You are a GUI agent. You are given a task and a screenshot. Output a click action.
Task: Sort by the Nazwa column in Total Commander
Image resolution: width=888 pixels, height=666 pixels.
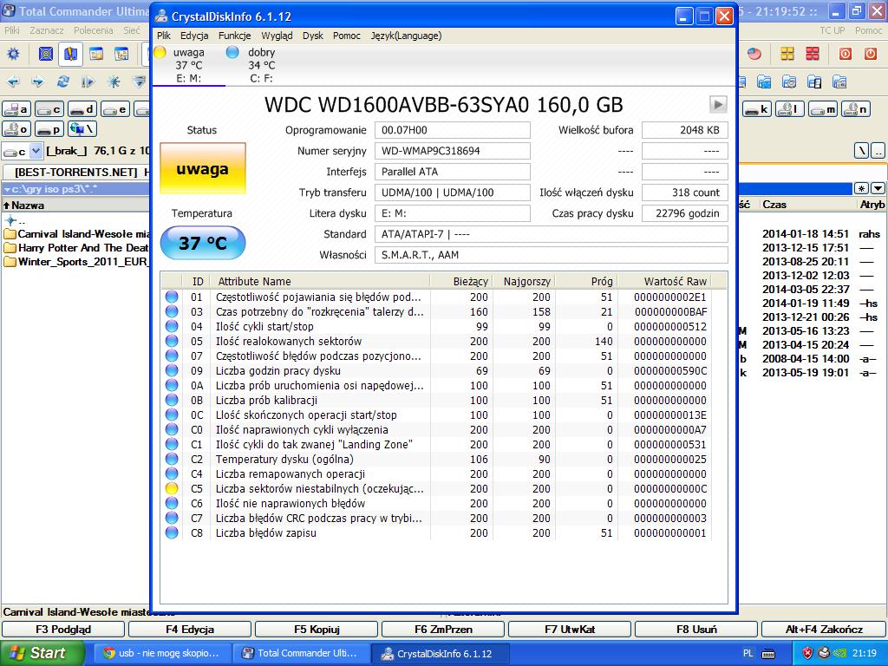75,205
